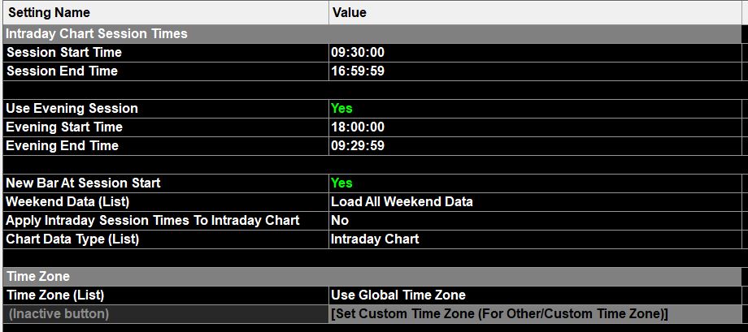Click the (Inactive button) label cell

59,313
